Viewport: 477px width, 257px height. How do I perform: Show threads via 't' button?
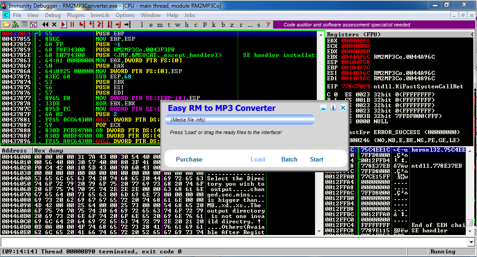click(x=169, y=25)
